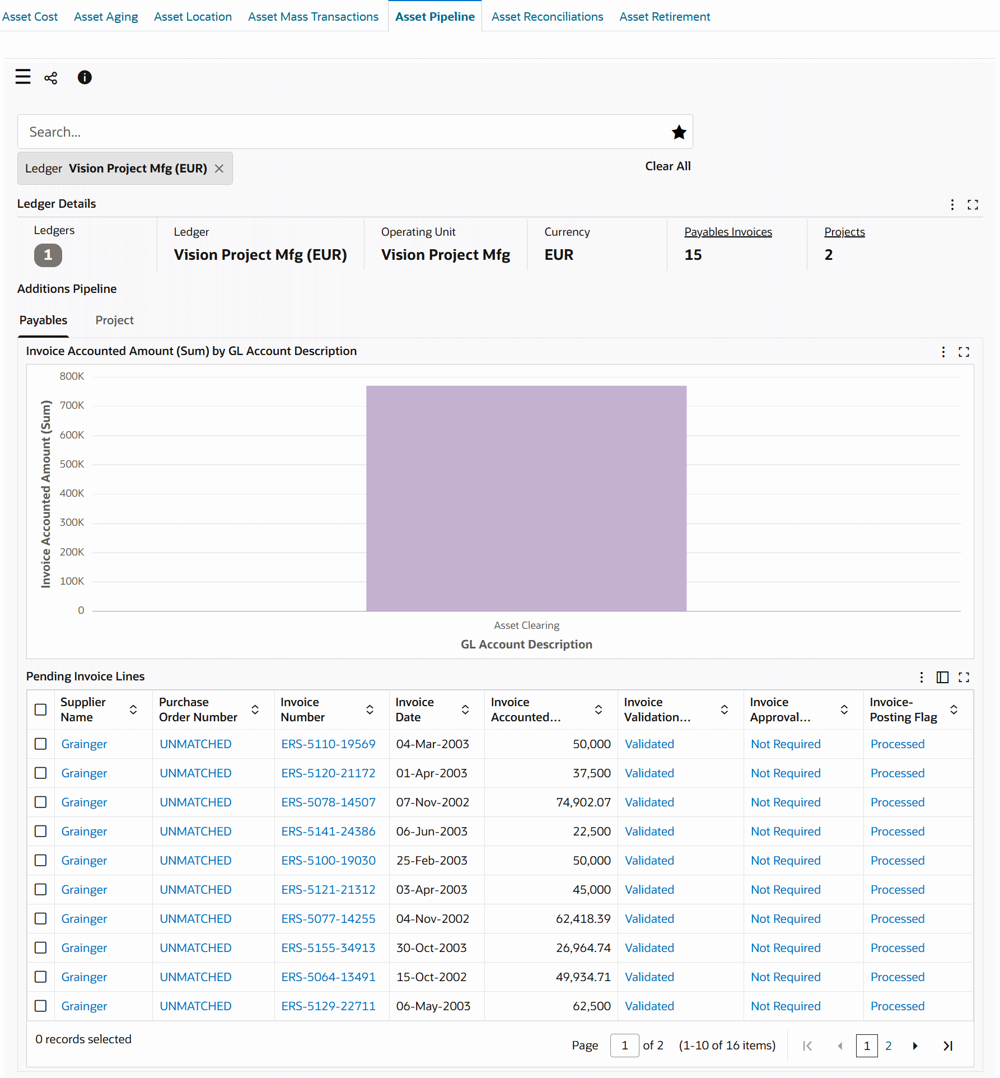1000x1078 pixels.
Task: Open the Asset Reconciliations tab
Action: [547, 17]
